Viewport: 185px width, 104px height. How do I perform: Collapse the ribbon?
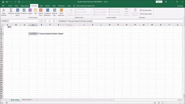pos(184,17)
